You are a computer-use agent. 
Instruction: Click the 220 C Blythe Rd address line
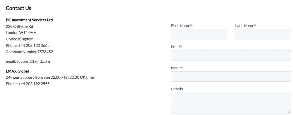19,26
